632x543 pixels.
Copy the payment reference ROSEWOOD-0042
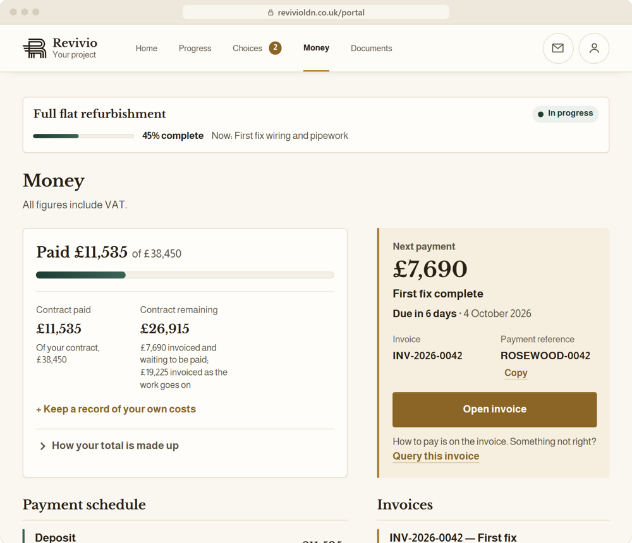pyautogui.click(x=516, y=373)
